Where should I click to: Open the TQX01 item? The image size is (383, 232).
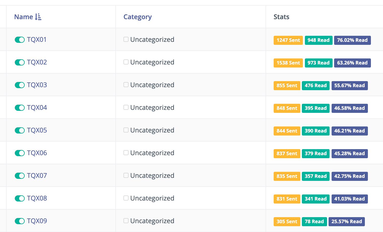37,40
